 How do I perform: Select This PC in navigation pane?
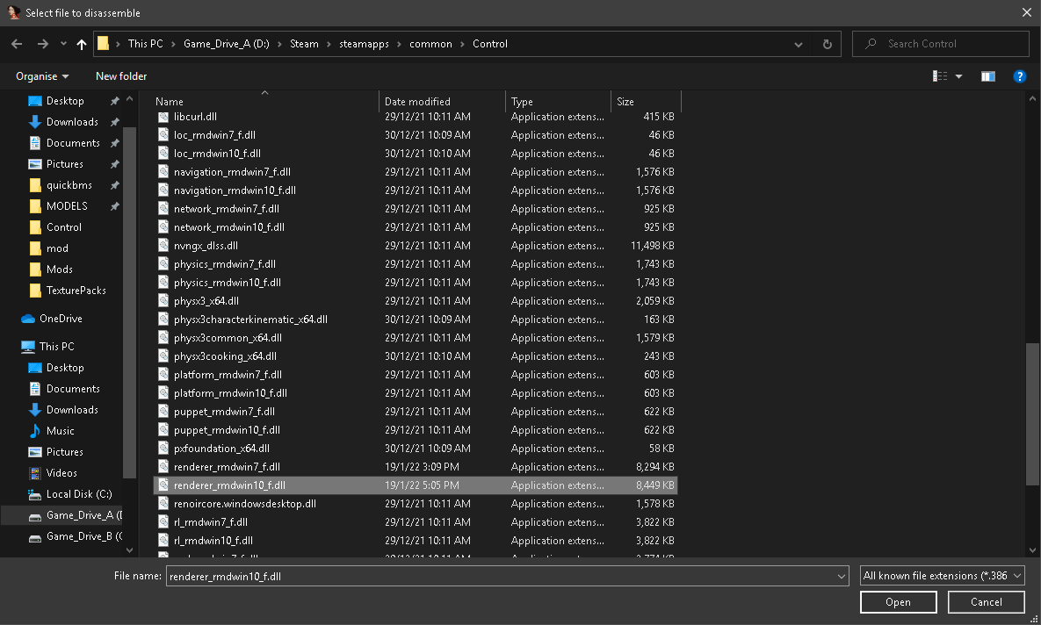click(56, 347)
